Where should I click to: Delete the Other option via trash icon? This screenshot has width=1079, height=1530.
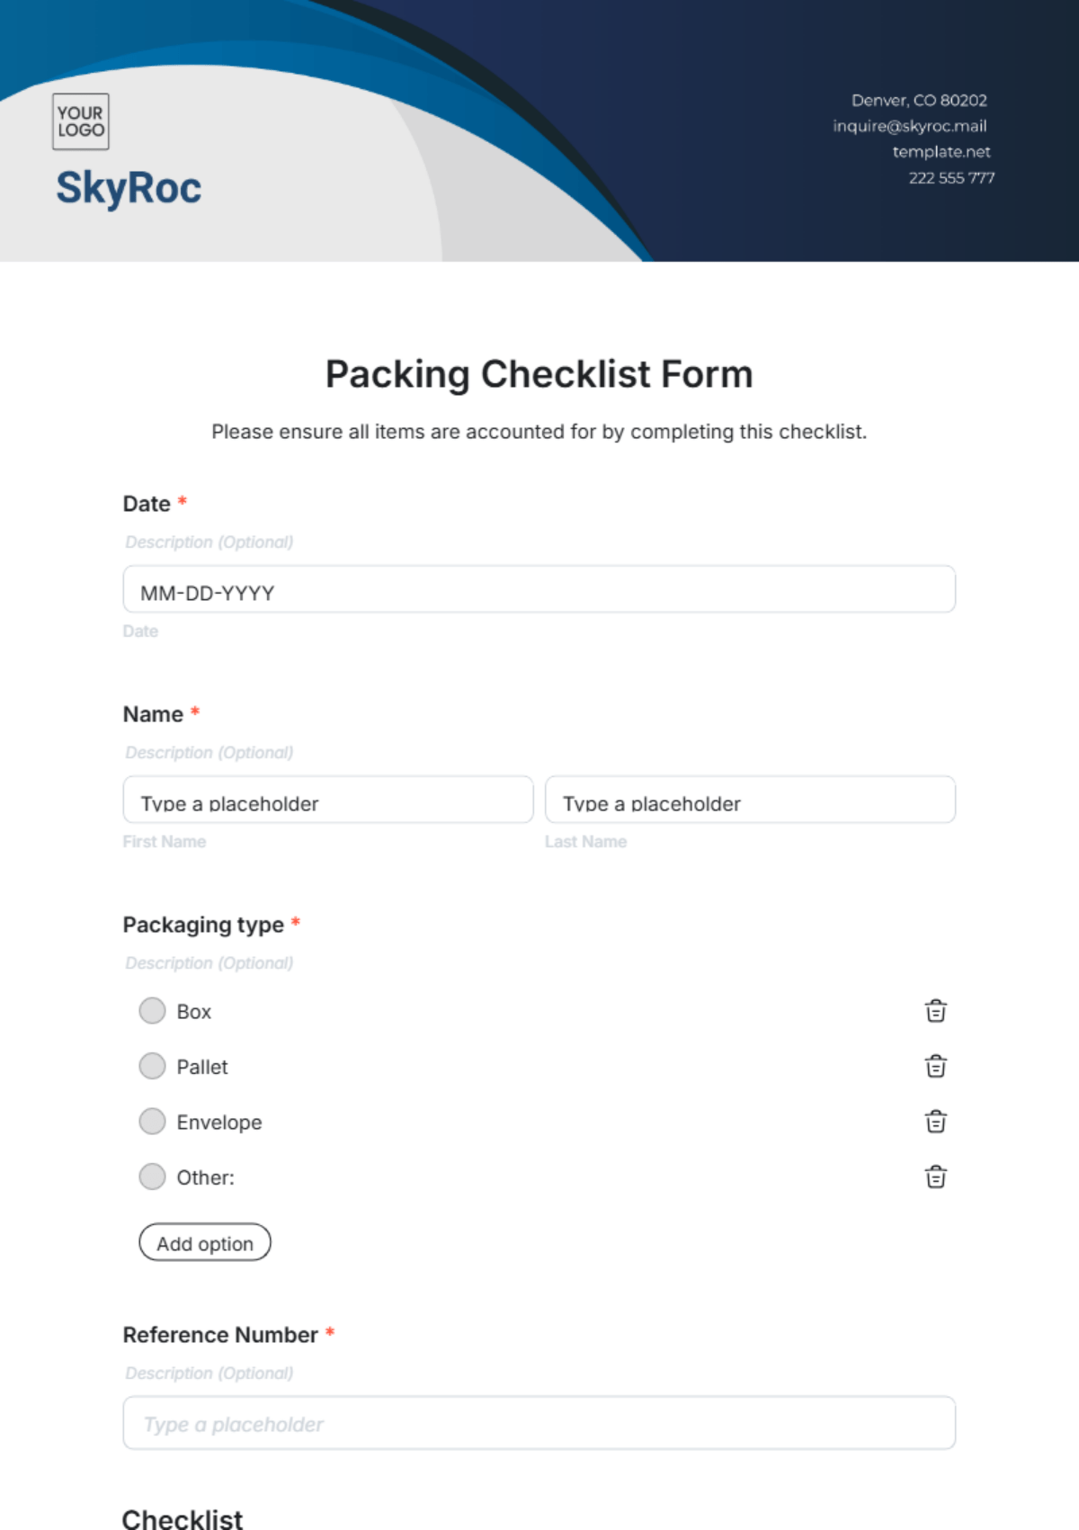point(935,1177)
